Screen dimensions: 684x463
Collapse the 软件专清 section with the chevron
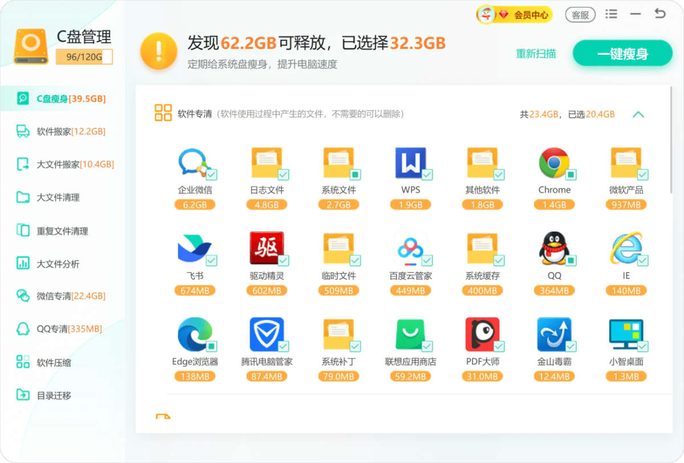pos(638,114)
